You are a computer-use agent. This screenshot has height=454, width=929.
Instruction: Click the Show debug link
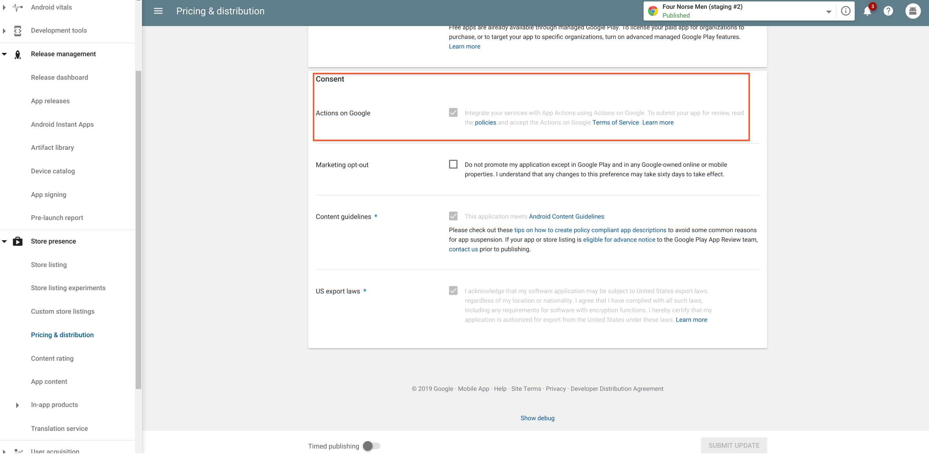click(x=537, y=418)
